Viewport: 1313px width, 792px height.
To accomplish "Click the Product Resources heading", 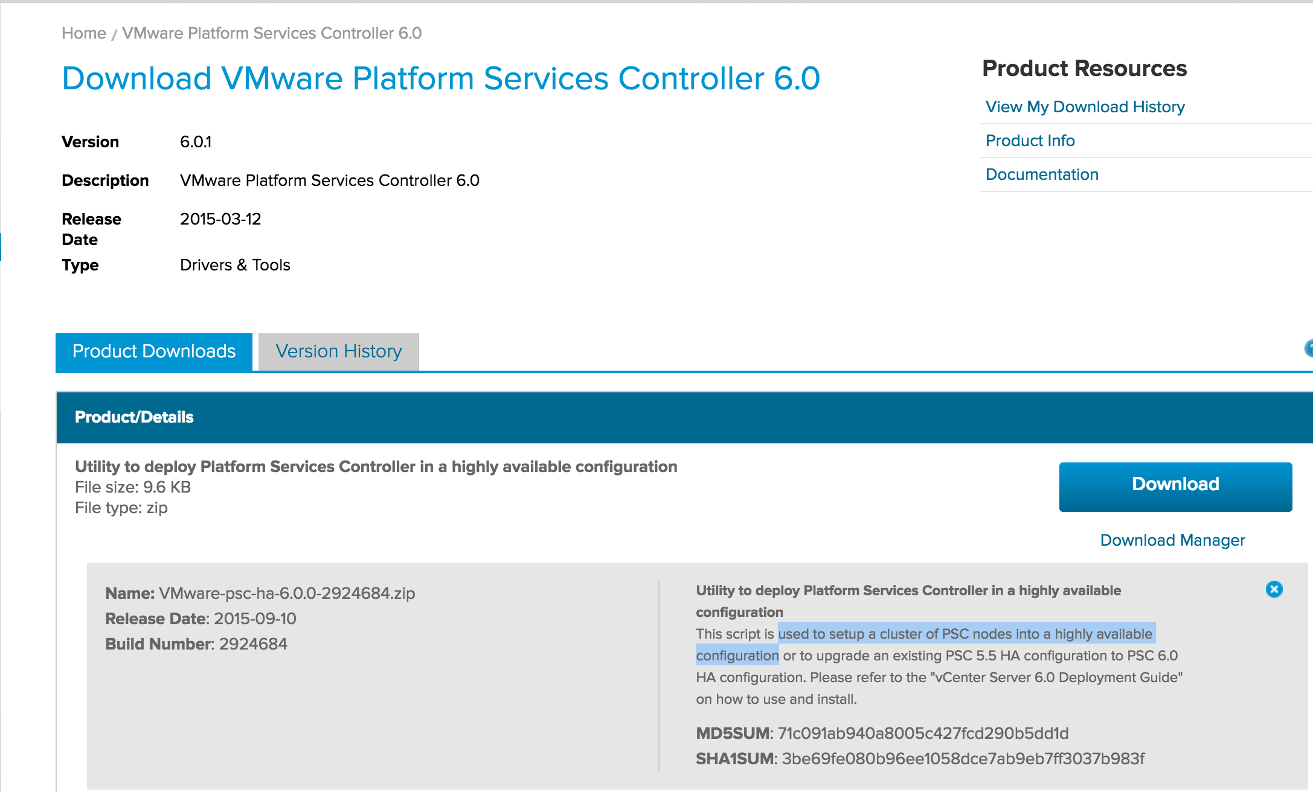I will 1084,69.
